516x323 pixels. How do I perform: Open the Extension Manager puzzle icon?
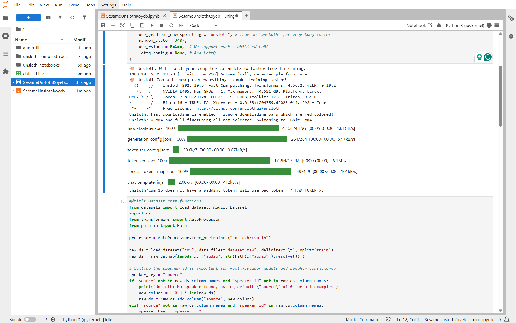5,71
